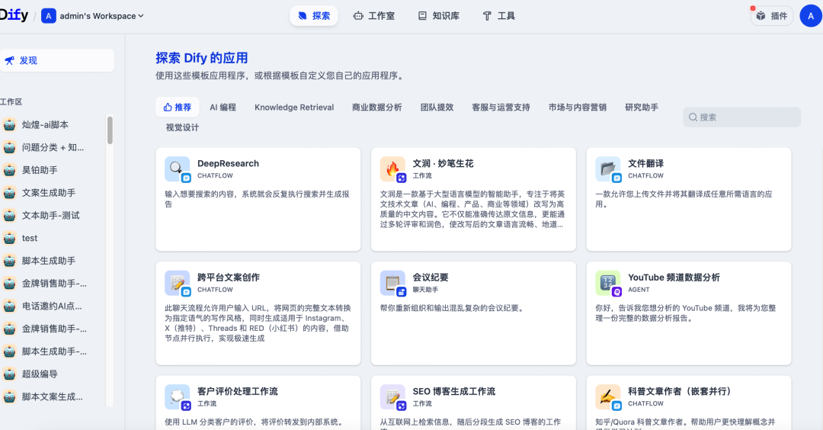Click robot icon next to 文案生成助手
The height and width of the screenshot is (430, 823).
click(9, 193)
